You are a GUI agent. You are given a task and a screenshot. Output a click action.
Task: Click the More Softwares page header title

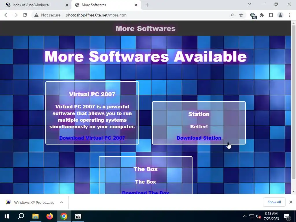(146, 29)
